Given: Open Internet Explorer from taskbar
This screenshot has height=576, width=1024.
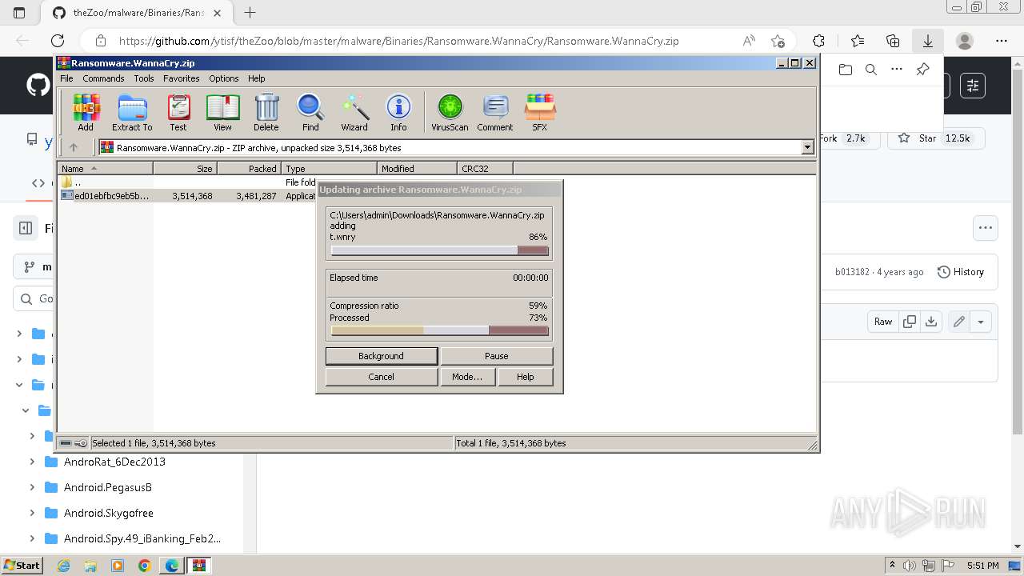Looking at the screenshot, I should tap(64, 566).
